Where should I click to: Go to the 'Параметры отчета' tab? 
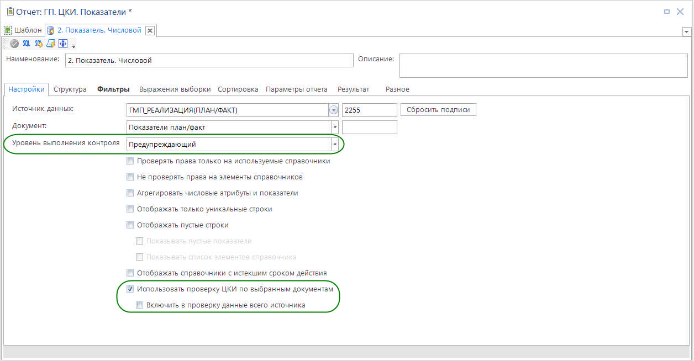(296, 89)
